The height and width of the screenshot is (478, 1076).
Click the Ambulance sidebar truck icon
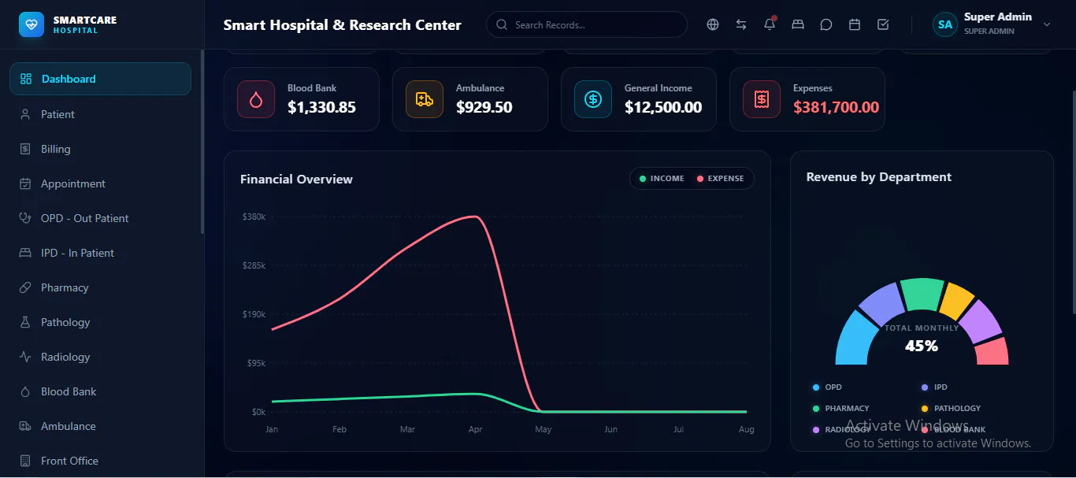coord(25,426)
